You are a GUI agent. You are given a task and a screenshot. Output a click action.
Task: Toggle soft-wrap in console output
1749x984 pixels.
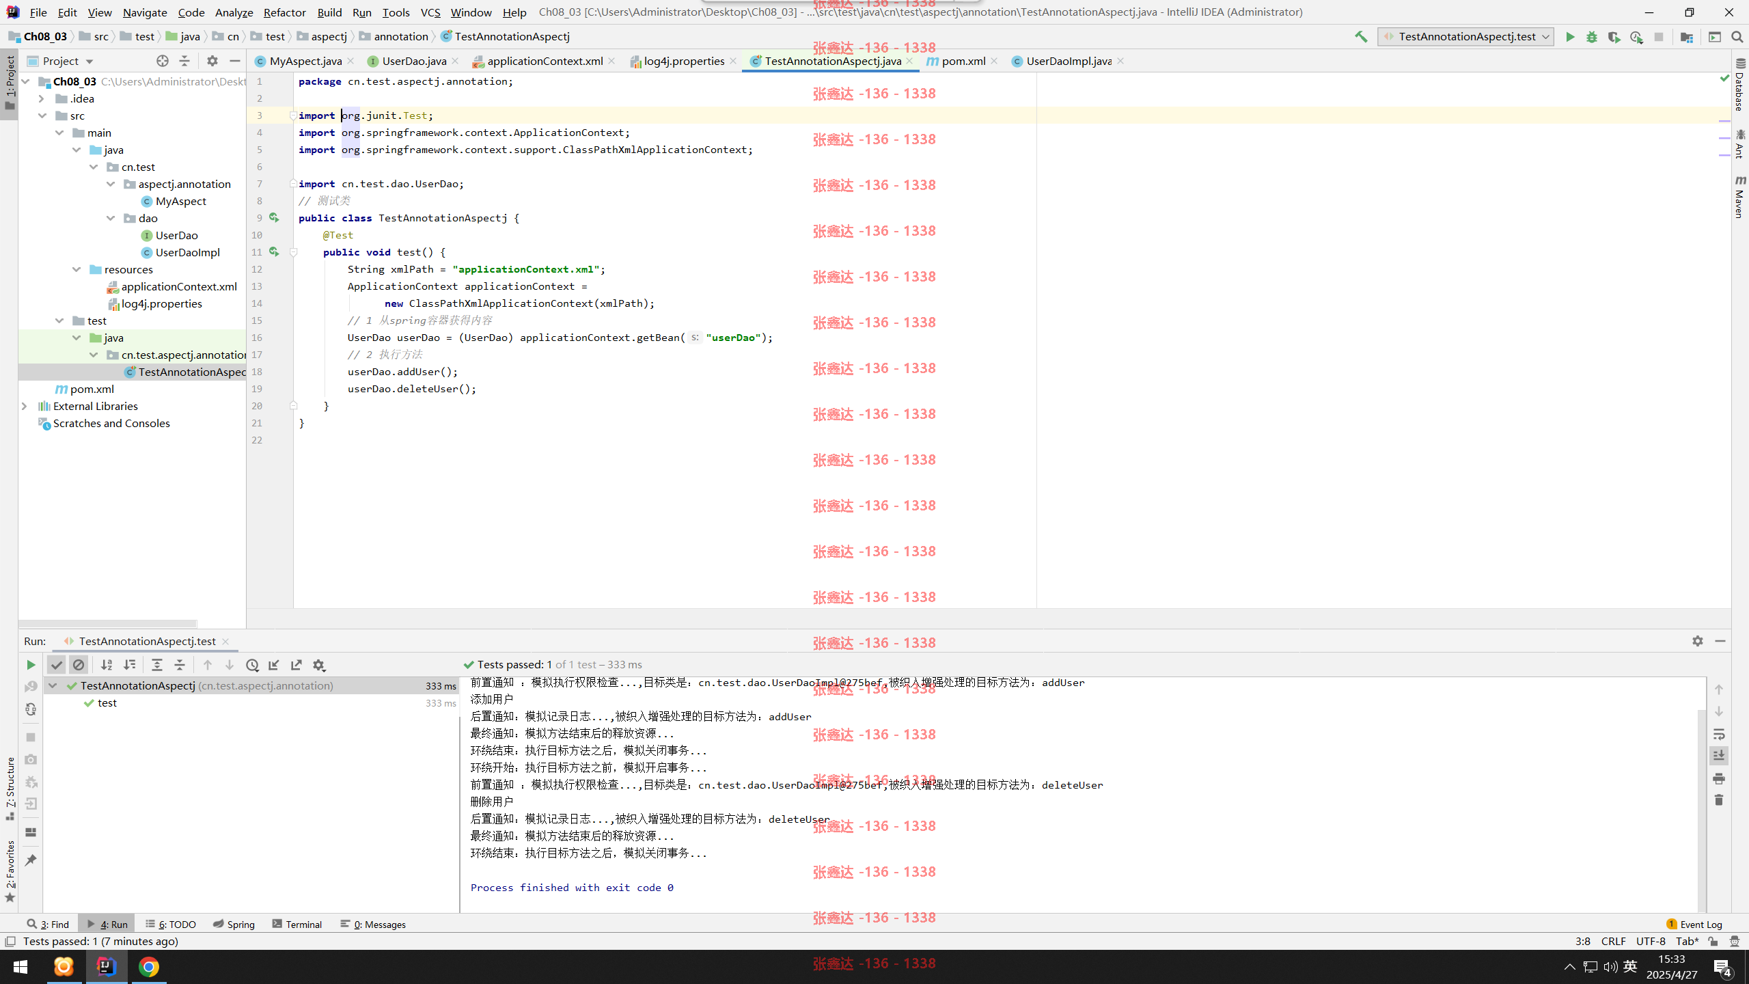(1719, 735)
